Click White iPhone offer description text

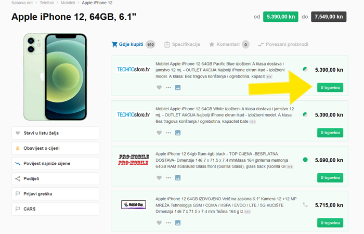225,115
